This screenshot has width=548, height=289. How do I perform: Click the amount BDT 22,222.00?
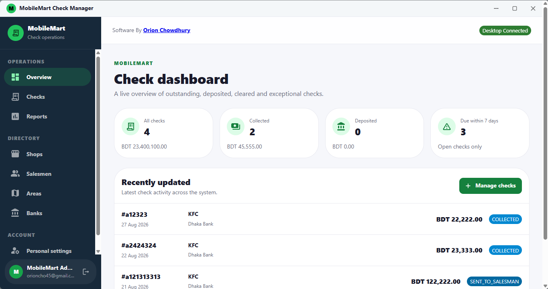coord(459,220)
